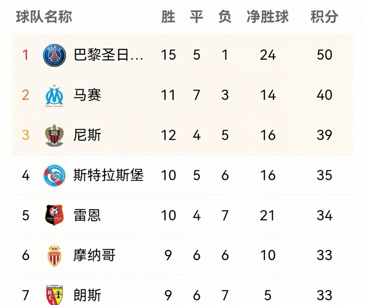Click the 胜 column header
The height and width of the screenshot is (305, 365).
click(x=168, y=17)
